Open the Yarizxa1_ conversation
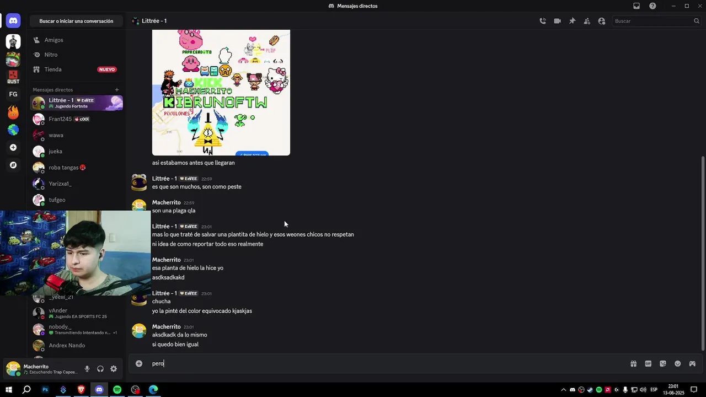 tap(77, 184)
